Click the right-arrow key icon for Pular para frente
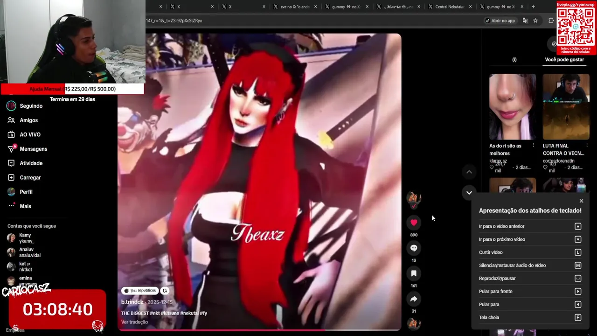597x336 pixels. tap(578, 292)
